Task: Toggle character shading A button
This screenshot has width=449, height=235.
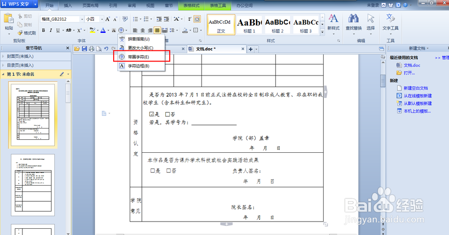Action: pos(114,30)
